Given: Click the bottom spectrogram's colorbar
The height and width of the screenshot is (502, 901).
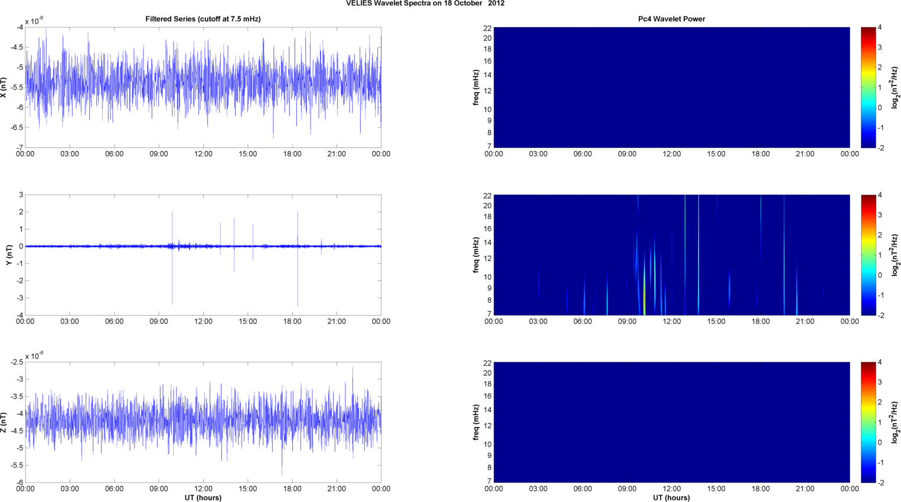Looking at the screenshot, I should click(868, 422).
